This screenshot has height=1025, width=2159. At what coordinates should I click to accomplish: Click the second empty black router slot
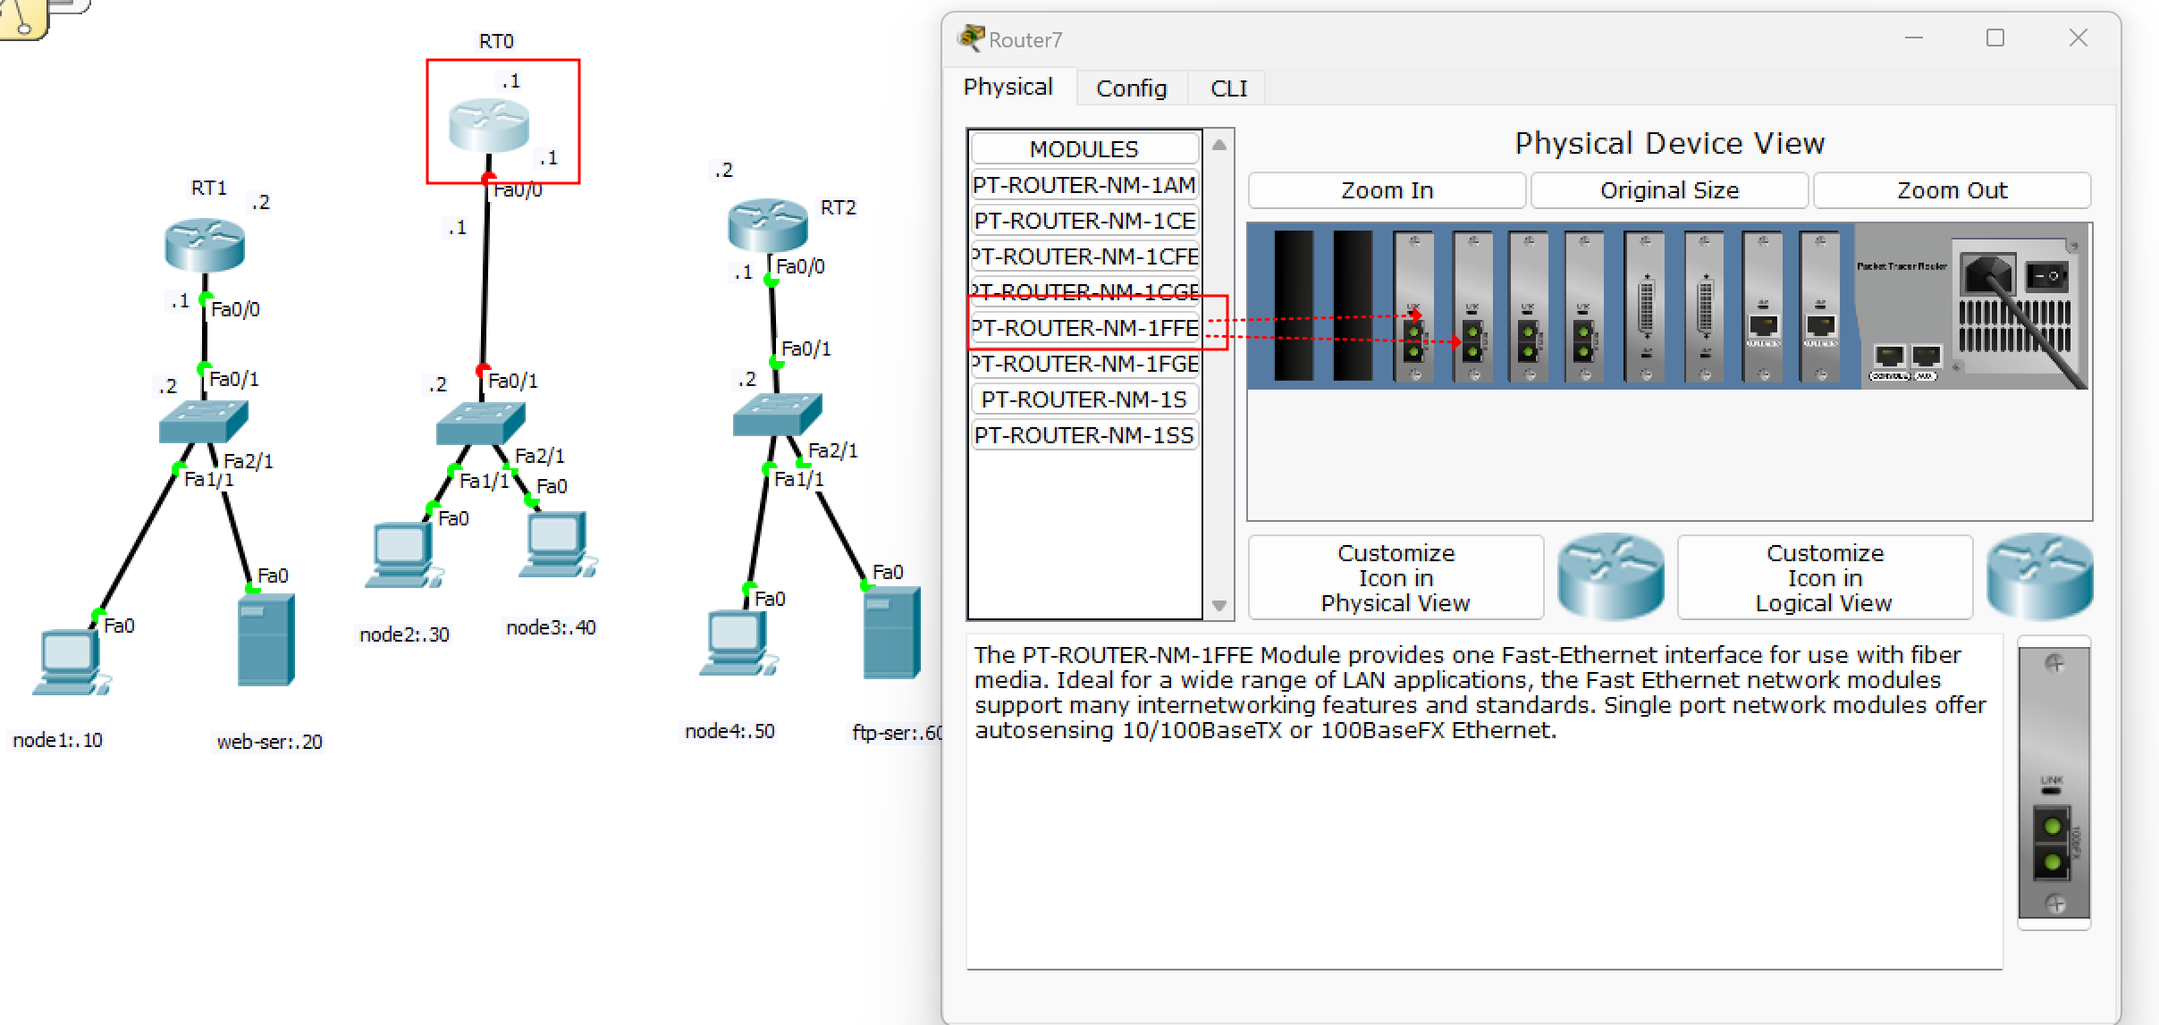pyautogui.click(x=1353, y=306)
